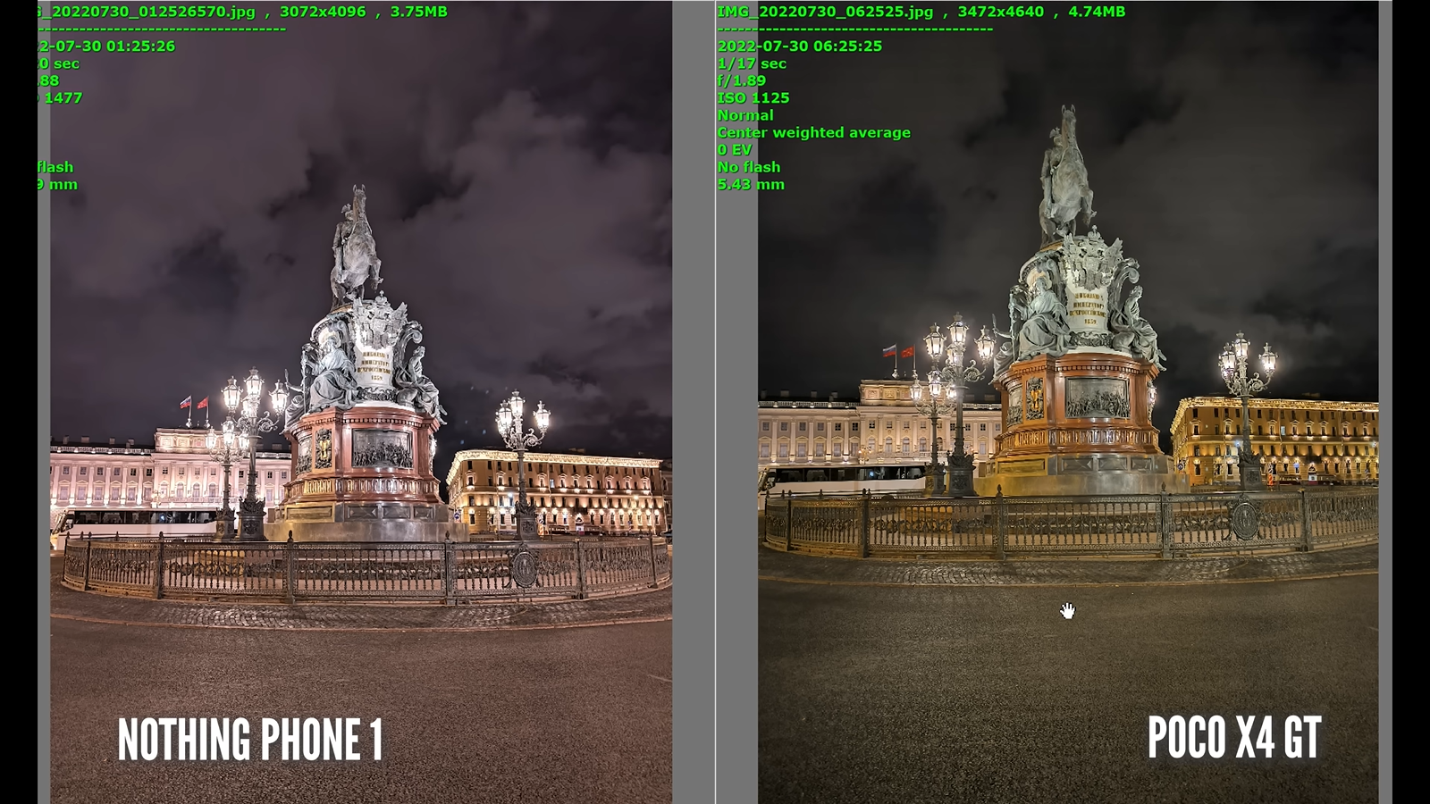Viewport: 1430px width, 804px height.
Task: Click the 0 EV exposure compensation
Action: pyautogui.click(x=735, y=150)
